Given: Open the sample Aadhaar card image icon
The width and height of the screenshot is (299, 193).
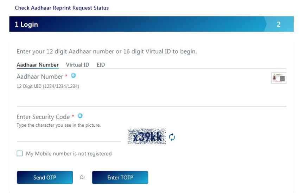Looking at the screenshot, I should [279, 78].
